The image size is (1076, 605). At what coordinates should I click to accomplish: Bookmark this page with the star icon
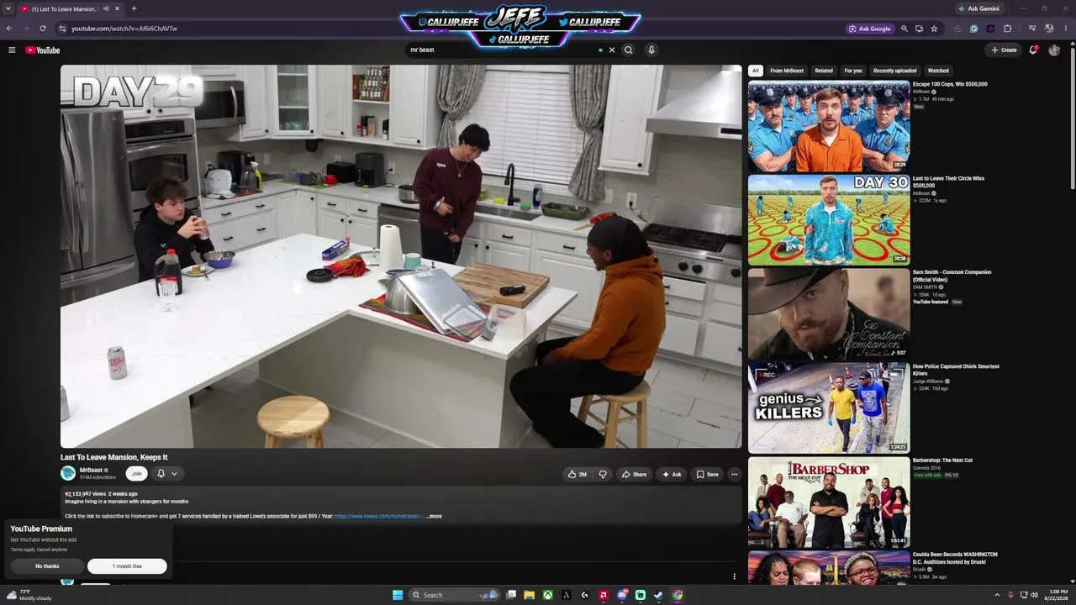[x=934, y=29]
